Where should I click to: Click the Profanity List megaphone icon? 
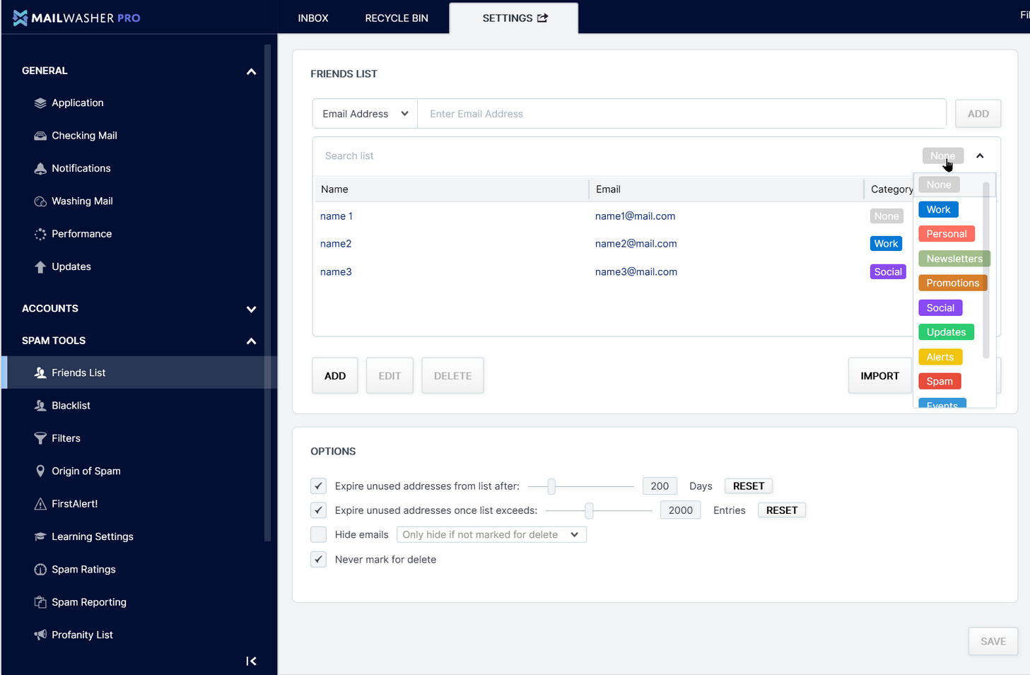click(40, 635)
